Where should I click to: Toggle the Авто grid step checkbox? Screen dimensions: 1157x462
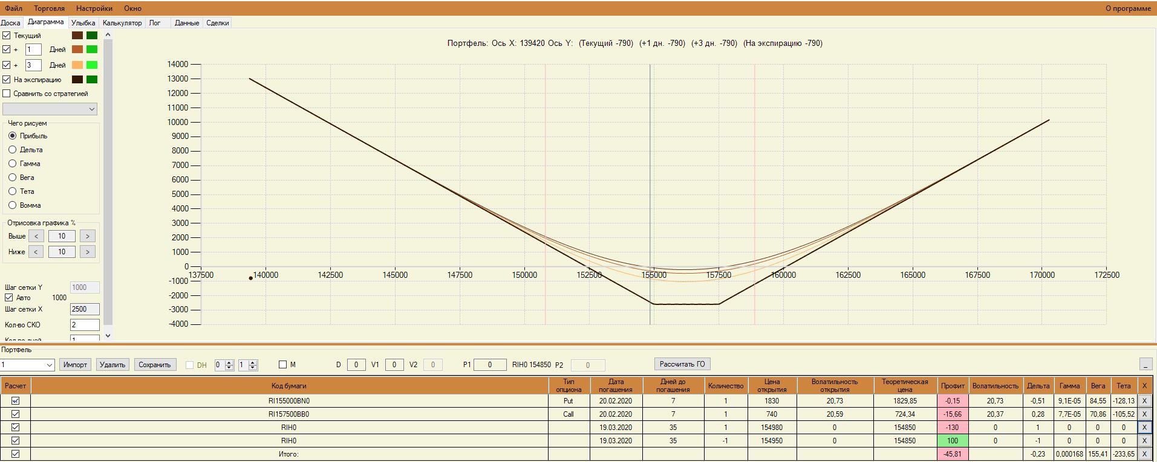coord(8,298)
